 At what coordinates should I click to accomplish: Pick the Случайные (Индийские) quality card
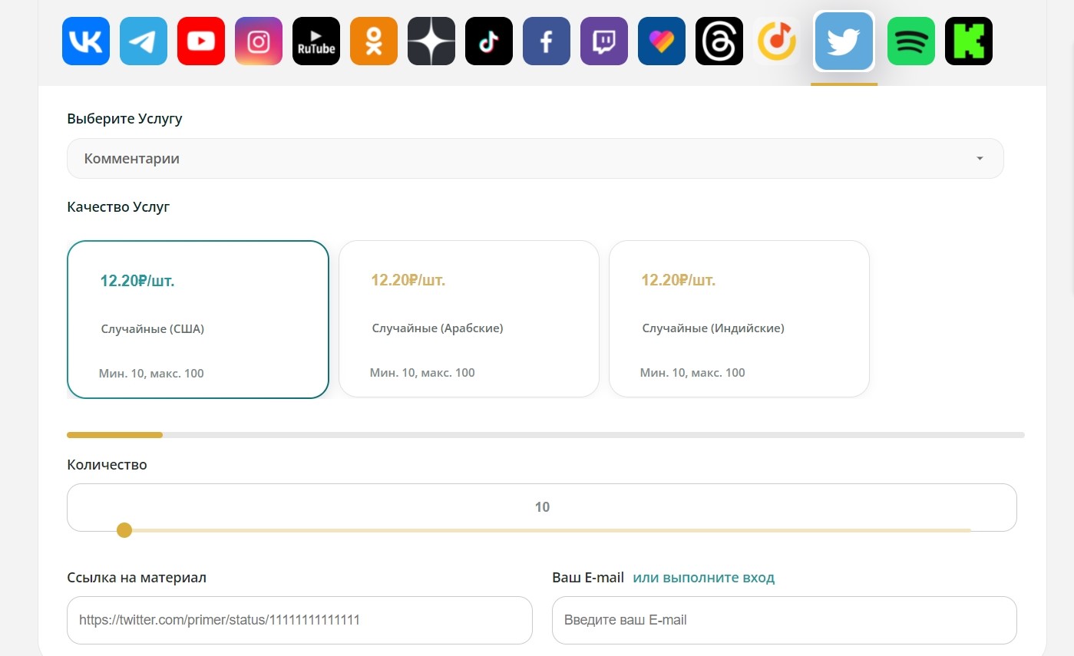pyautogui.click(x=739, y=319)
